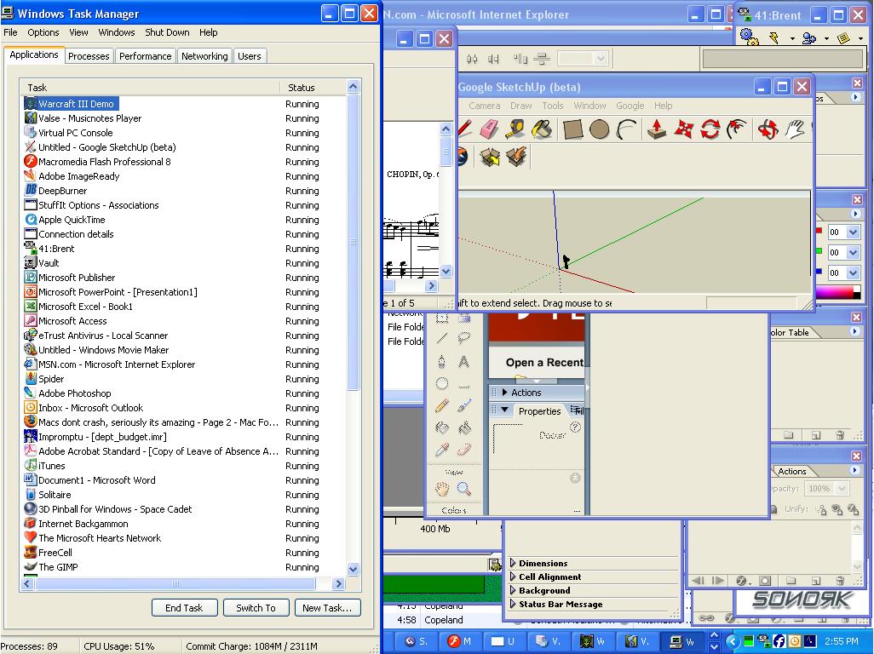Switch to the Performance tab
The height and width of the screenshot is (654, 874).
(x=146, y=55)
